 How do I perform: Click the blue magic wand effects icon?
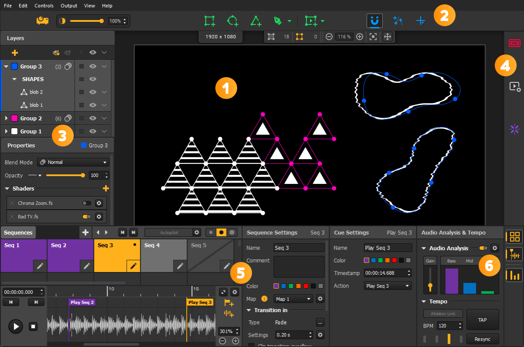click(398, 20)
